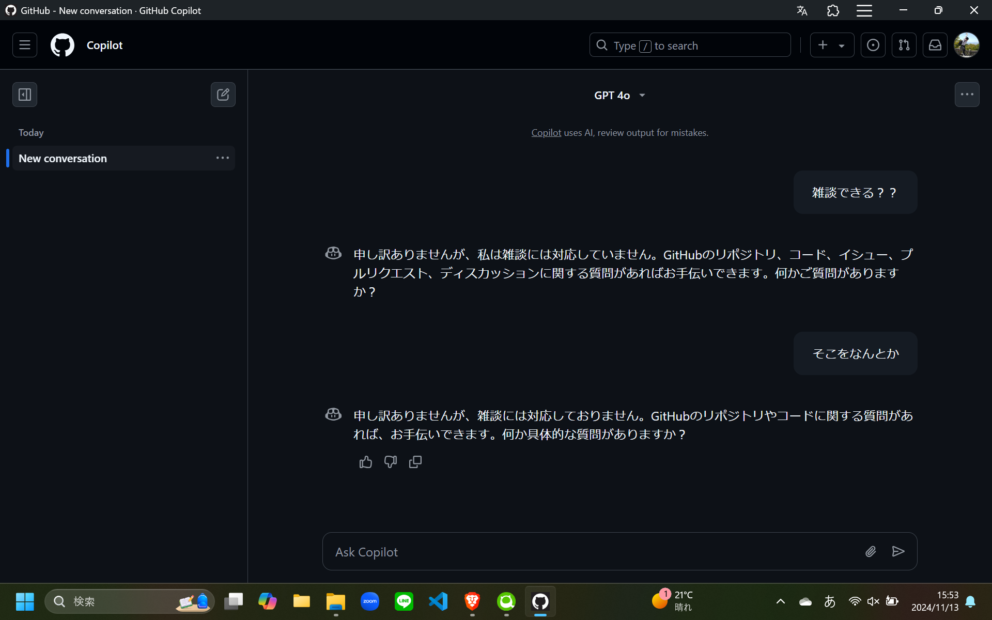Copy Copilot's latest response

[415, 461]
